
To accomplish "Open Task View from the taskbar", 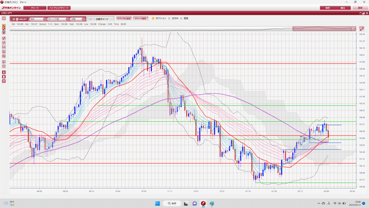I will (186, 203).
